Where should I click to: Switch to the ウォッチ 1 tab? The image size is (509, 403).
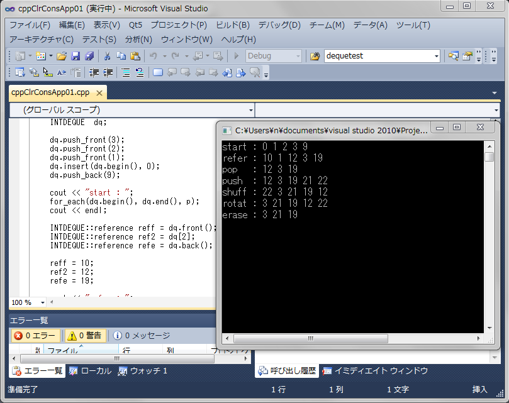(x=142, y=371)
